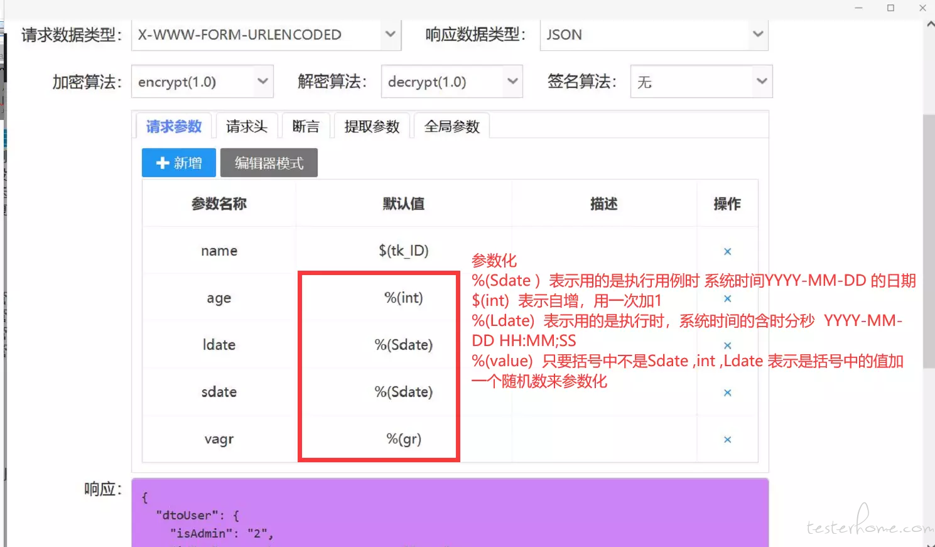Minimize the application window

click(858, 8)
